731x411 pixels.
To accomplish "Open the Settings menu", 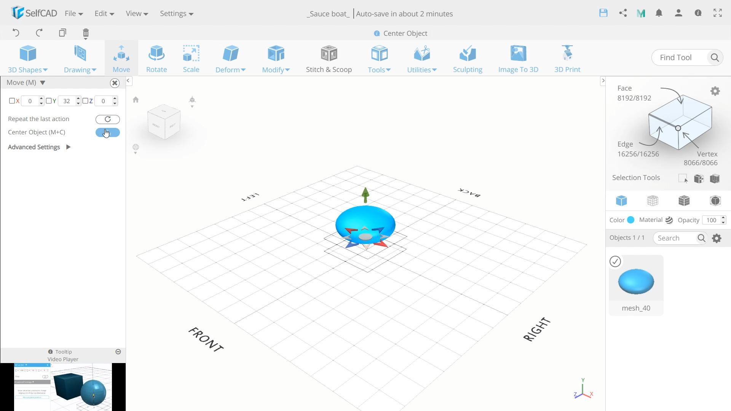I will (177, 13).
